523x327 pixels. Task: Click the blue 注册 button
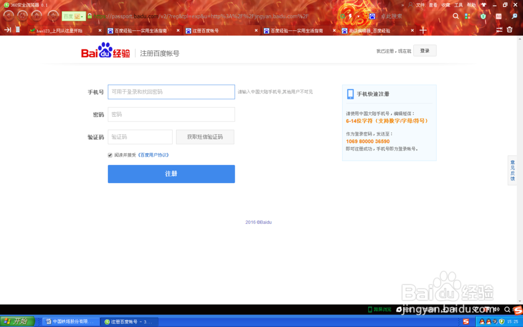tap(171, 174)
